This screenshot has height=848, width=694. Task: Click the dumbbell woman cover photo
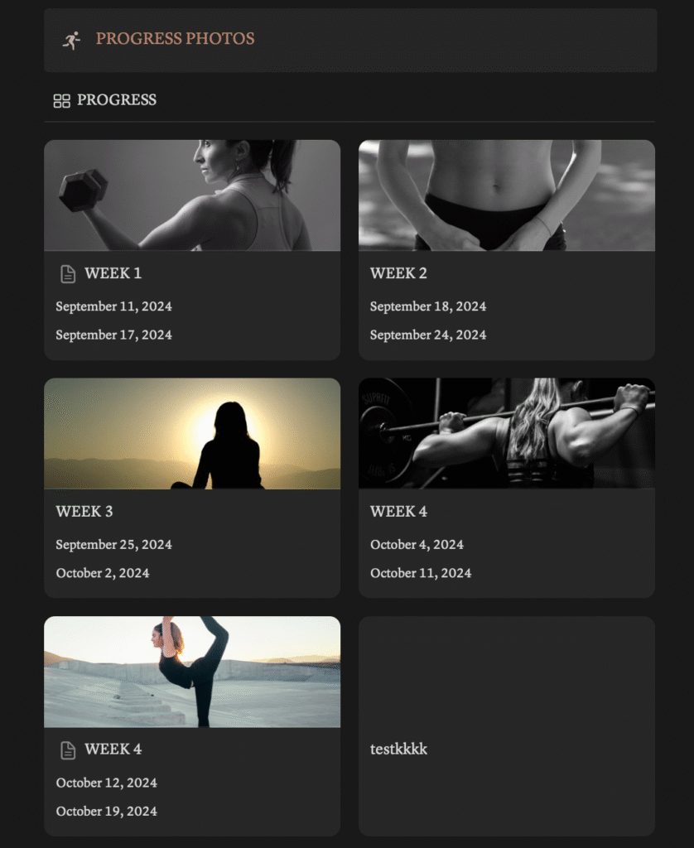tap(192, 195)
